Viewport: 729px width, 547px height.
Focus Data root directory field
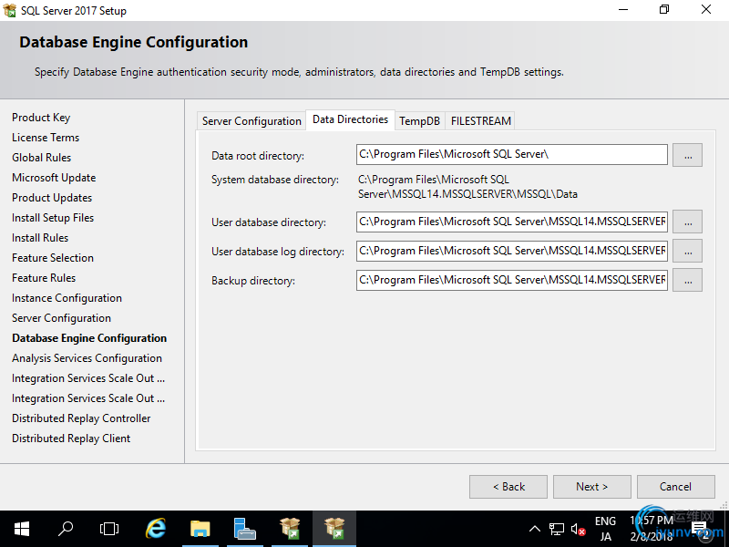click(x=512, y=154)
